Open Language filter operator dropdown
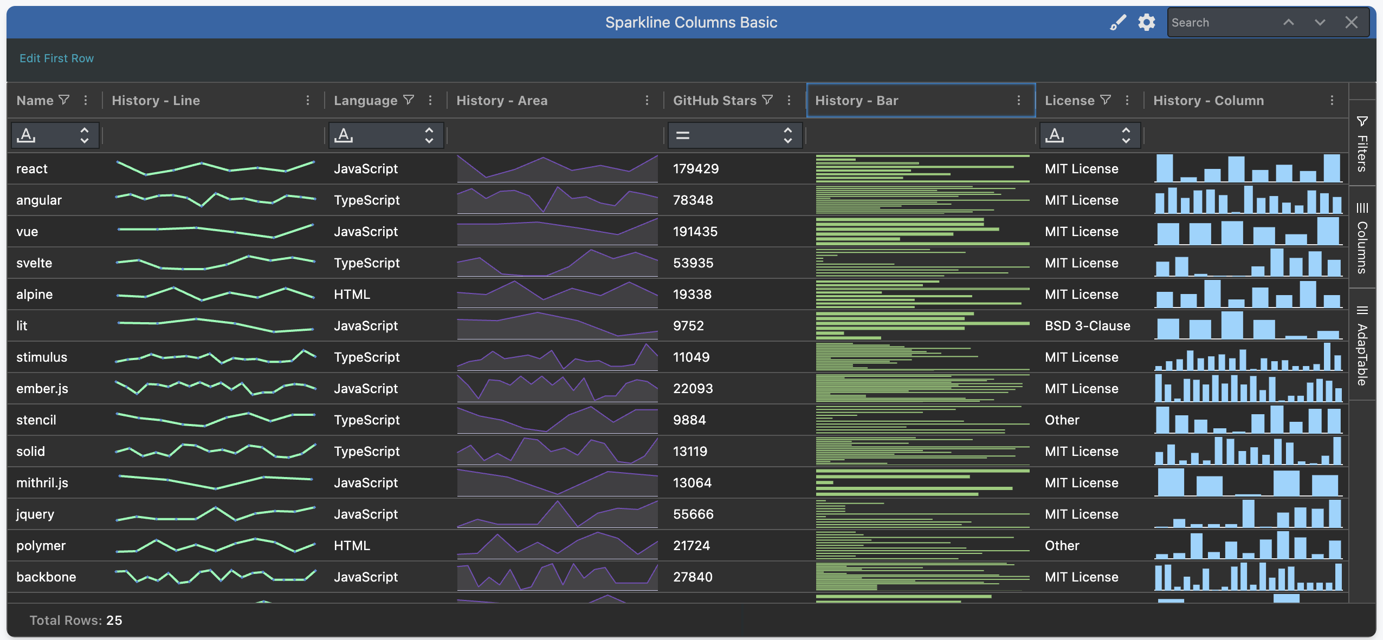Screen dimensions: 1383x640 (386, 135)
